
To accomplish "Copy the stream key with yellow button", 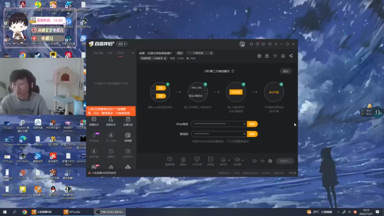I will click(252, 134).
